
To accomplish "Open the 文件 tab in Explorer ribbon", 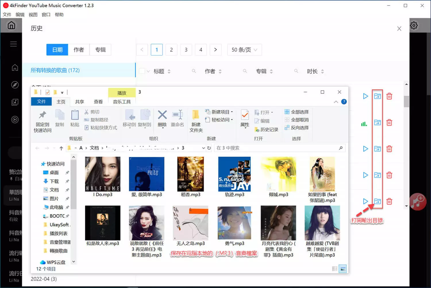I will [x=41, y=101].
